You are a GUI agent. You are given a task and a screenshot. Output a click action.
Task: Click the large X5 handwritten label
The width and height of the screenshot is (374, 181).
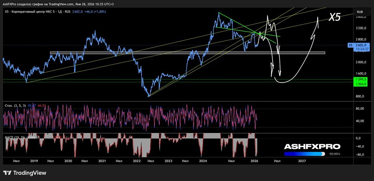pos(335,17)
